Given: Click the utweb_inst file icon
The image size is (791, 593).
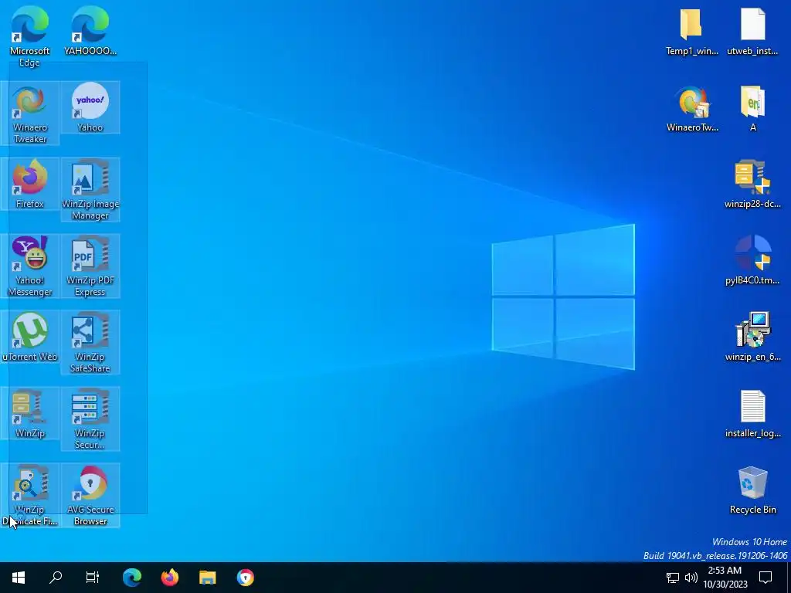Looking at the screenshot, I should (x=752, y=31).
